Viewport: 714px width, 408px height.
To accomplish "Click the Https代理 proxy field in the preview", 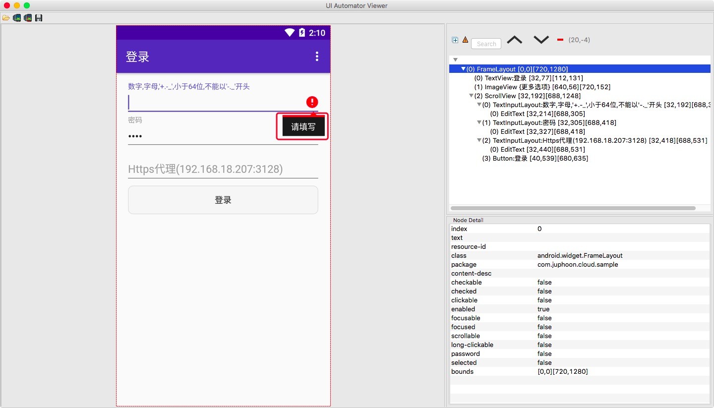I will (223, 169).
